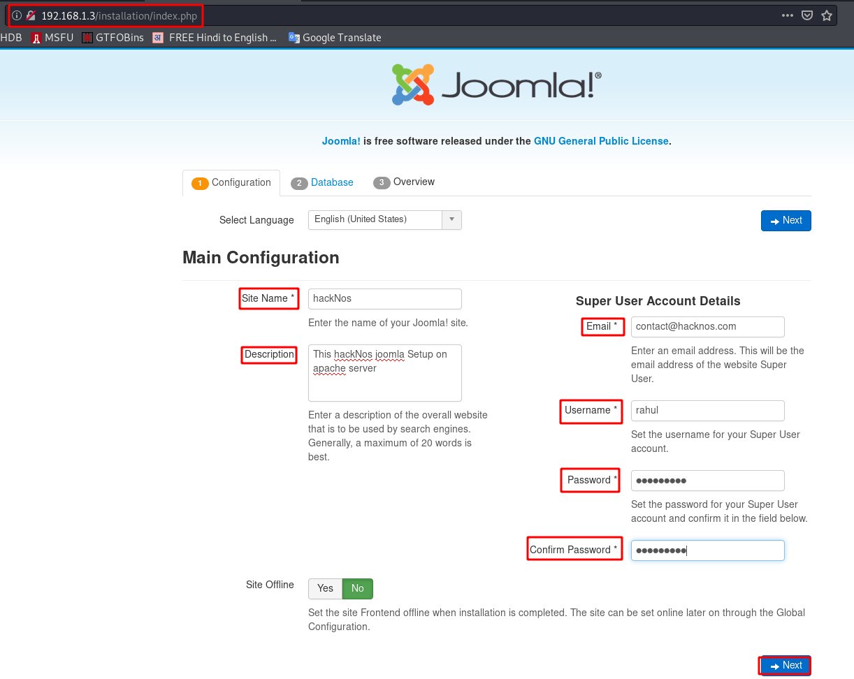
Task: Bookmark this page with the star icon
Action: click(827, 14)
